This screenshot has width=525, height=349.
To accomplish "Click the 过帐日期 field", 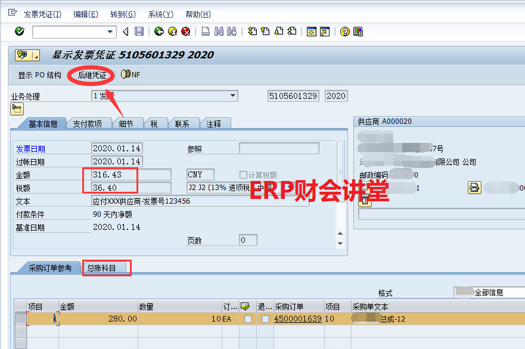I will coord(117,161).
